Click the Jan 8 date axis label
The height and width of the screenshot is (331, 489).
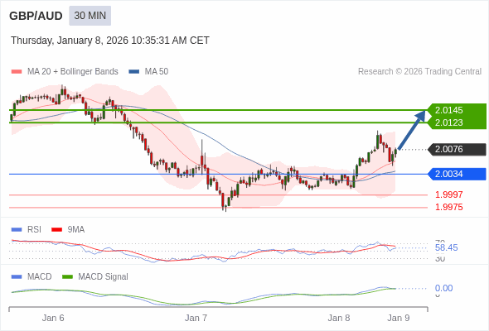pos(339,318)
